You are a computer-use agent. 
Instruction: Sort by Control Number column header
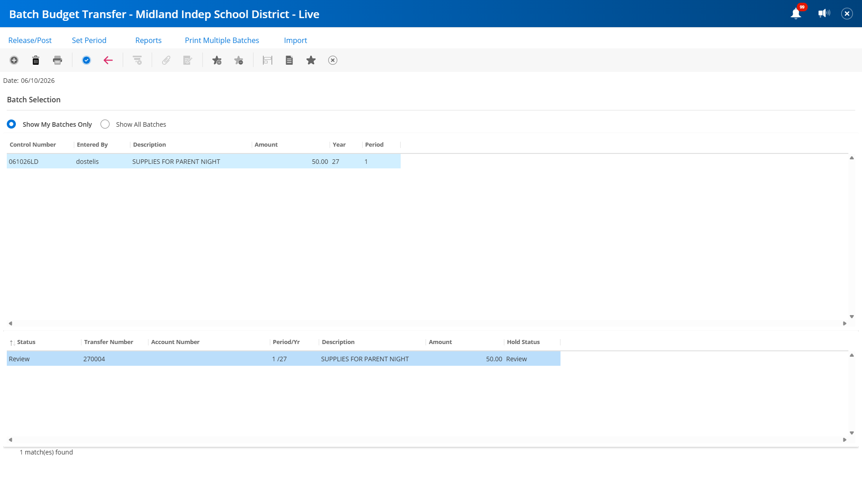[x=33, y=144]
